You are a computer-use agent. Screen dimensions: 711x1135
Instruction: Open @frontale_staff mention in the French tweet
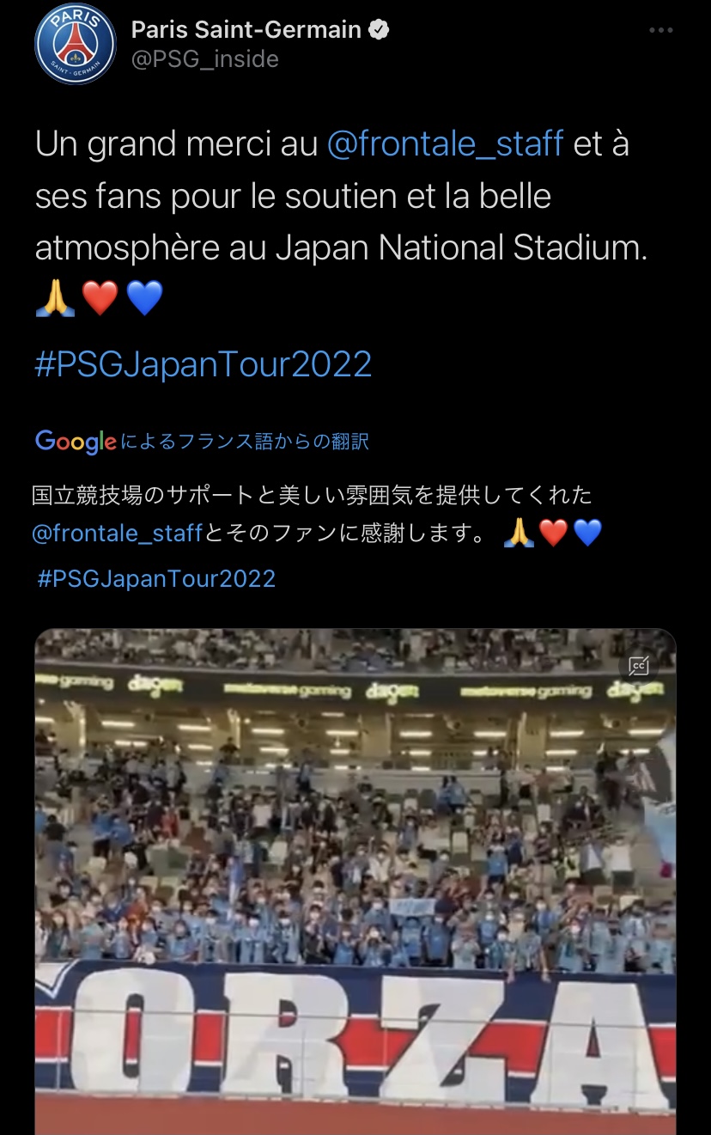tap(445, 144)
